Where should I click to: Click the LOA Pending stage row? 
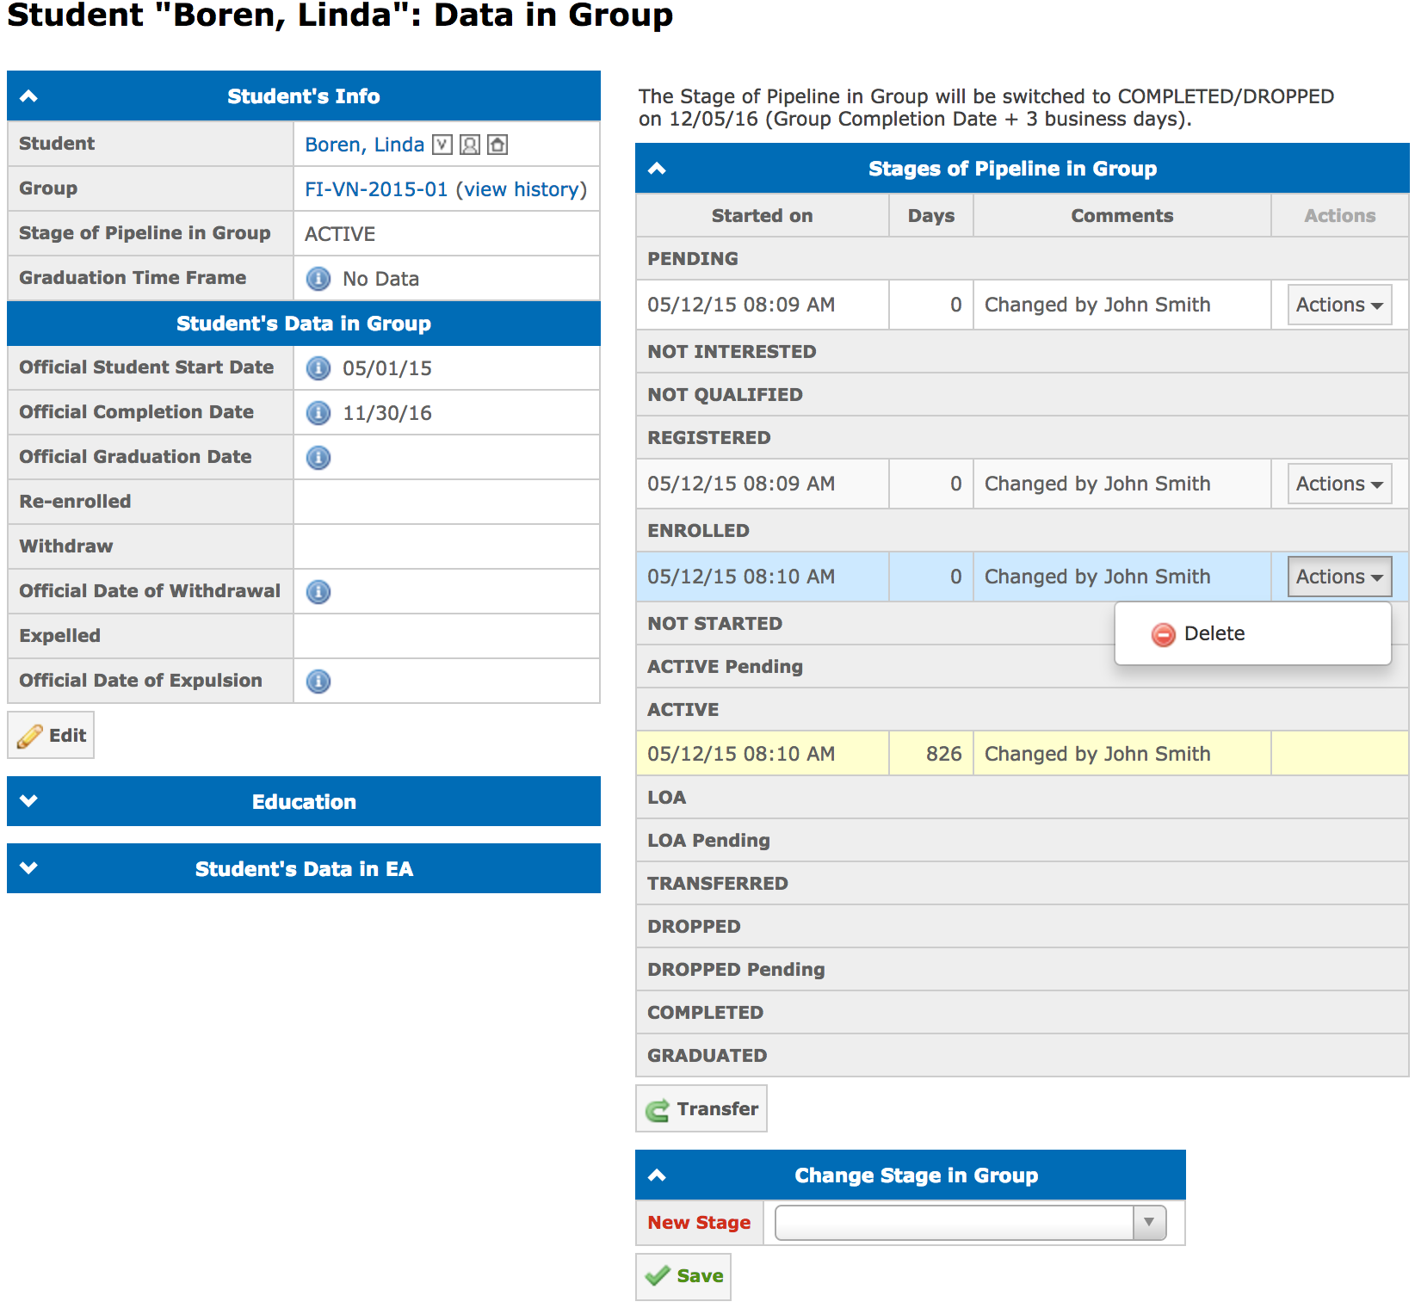(x=1023, y=841)
